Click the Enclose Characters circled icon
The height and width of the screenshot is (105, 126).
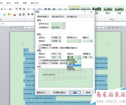[24, 15]
